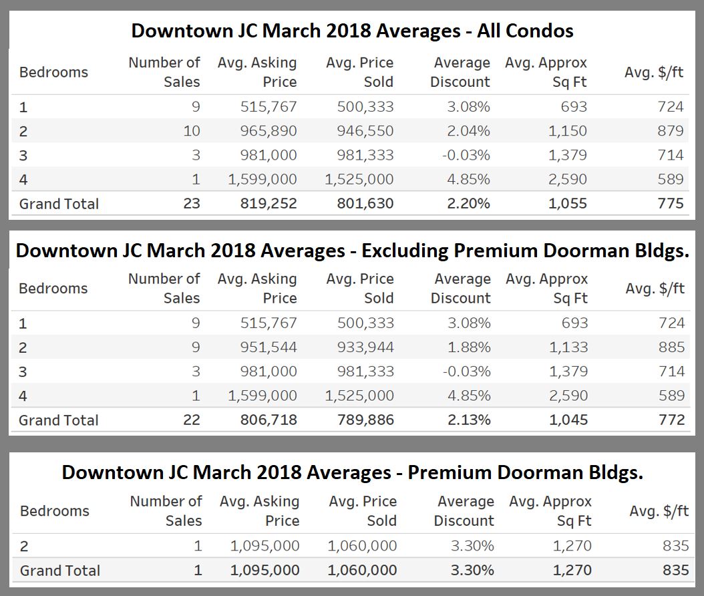704x596 pixels.
Task: Click asking price 951,544 in the excluding table
Action: 269,347
